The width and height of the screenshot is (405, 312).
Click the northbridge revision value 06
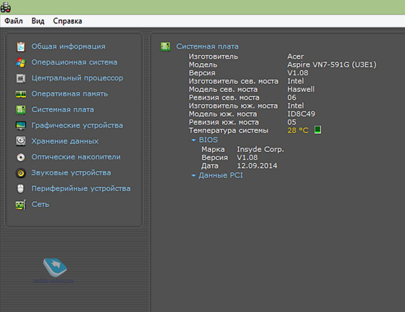pos(291,98)
